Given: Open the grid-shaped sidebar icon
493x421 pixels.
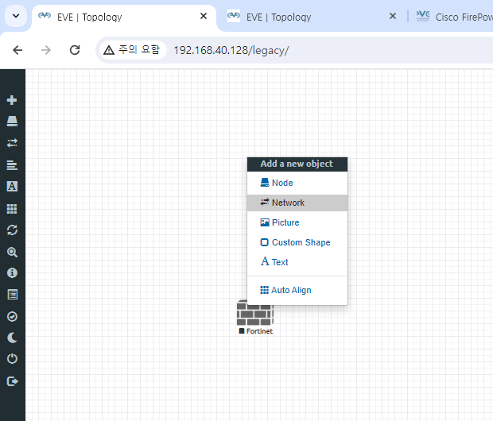Looking at the screenshot, I should (x=12, y=209).
